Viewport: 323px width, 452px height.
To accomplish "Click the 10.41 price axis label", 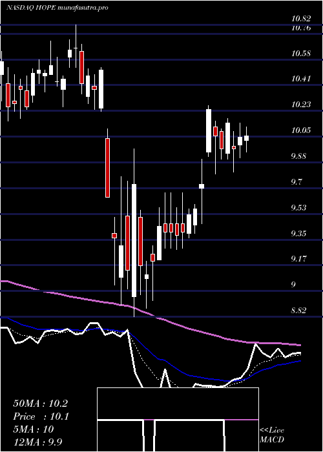I will pyautogui.click(x=301, y=78).
